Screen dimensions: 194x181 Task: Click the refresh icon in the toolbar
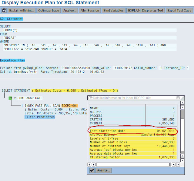pyautogui.click(x=4, y=11)
